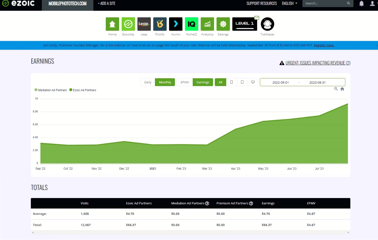Viewport: 378px width, 240px height.
Task: Open the Trailblazer astronaut icon
Action: pyautogui.click(x=267, y=24)
